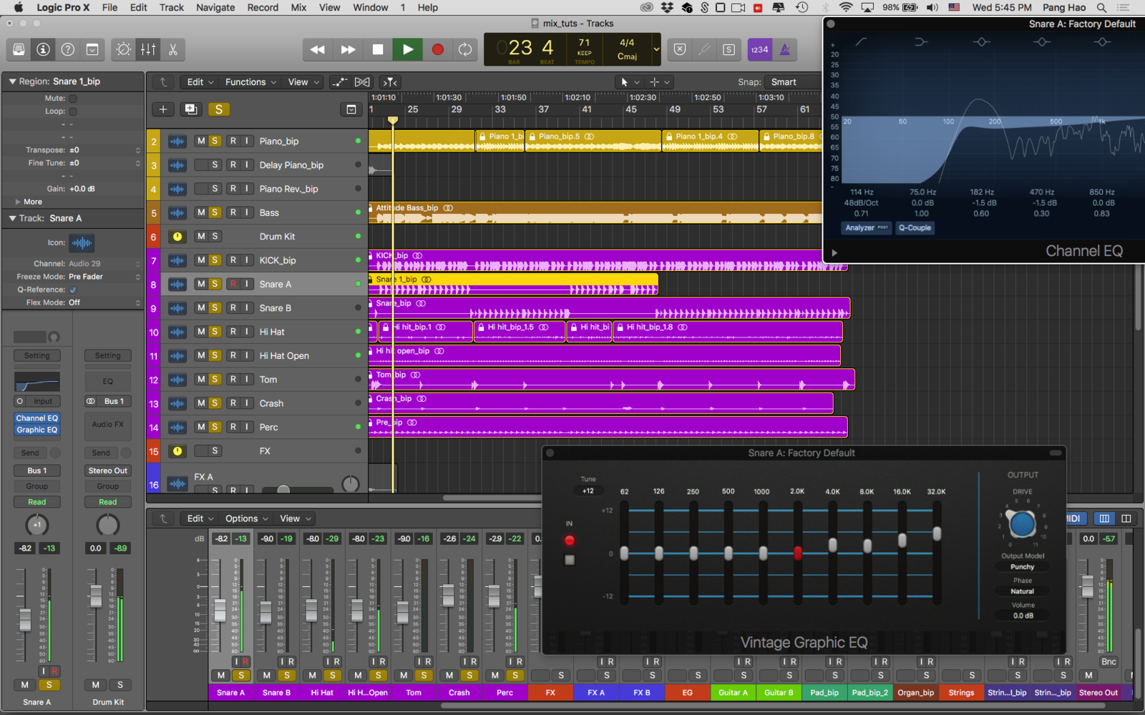Click the Duplicate Track icon
1145x715 pixels.
click(x=191, y=109)
